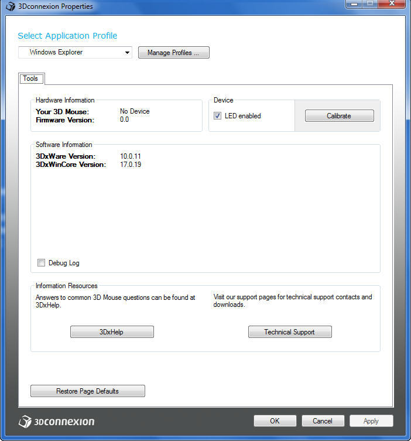Click the 'Software Information' group label

pos(64,145)
